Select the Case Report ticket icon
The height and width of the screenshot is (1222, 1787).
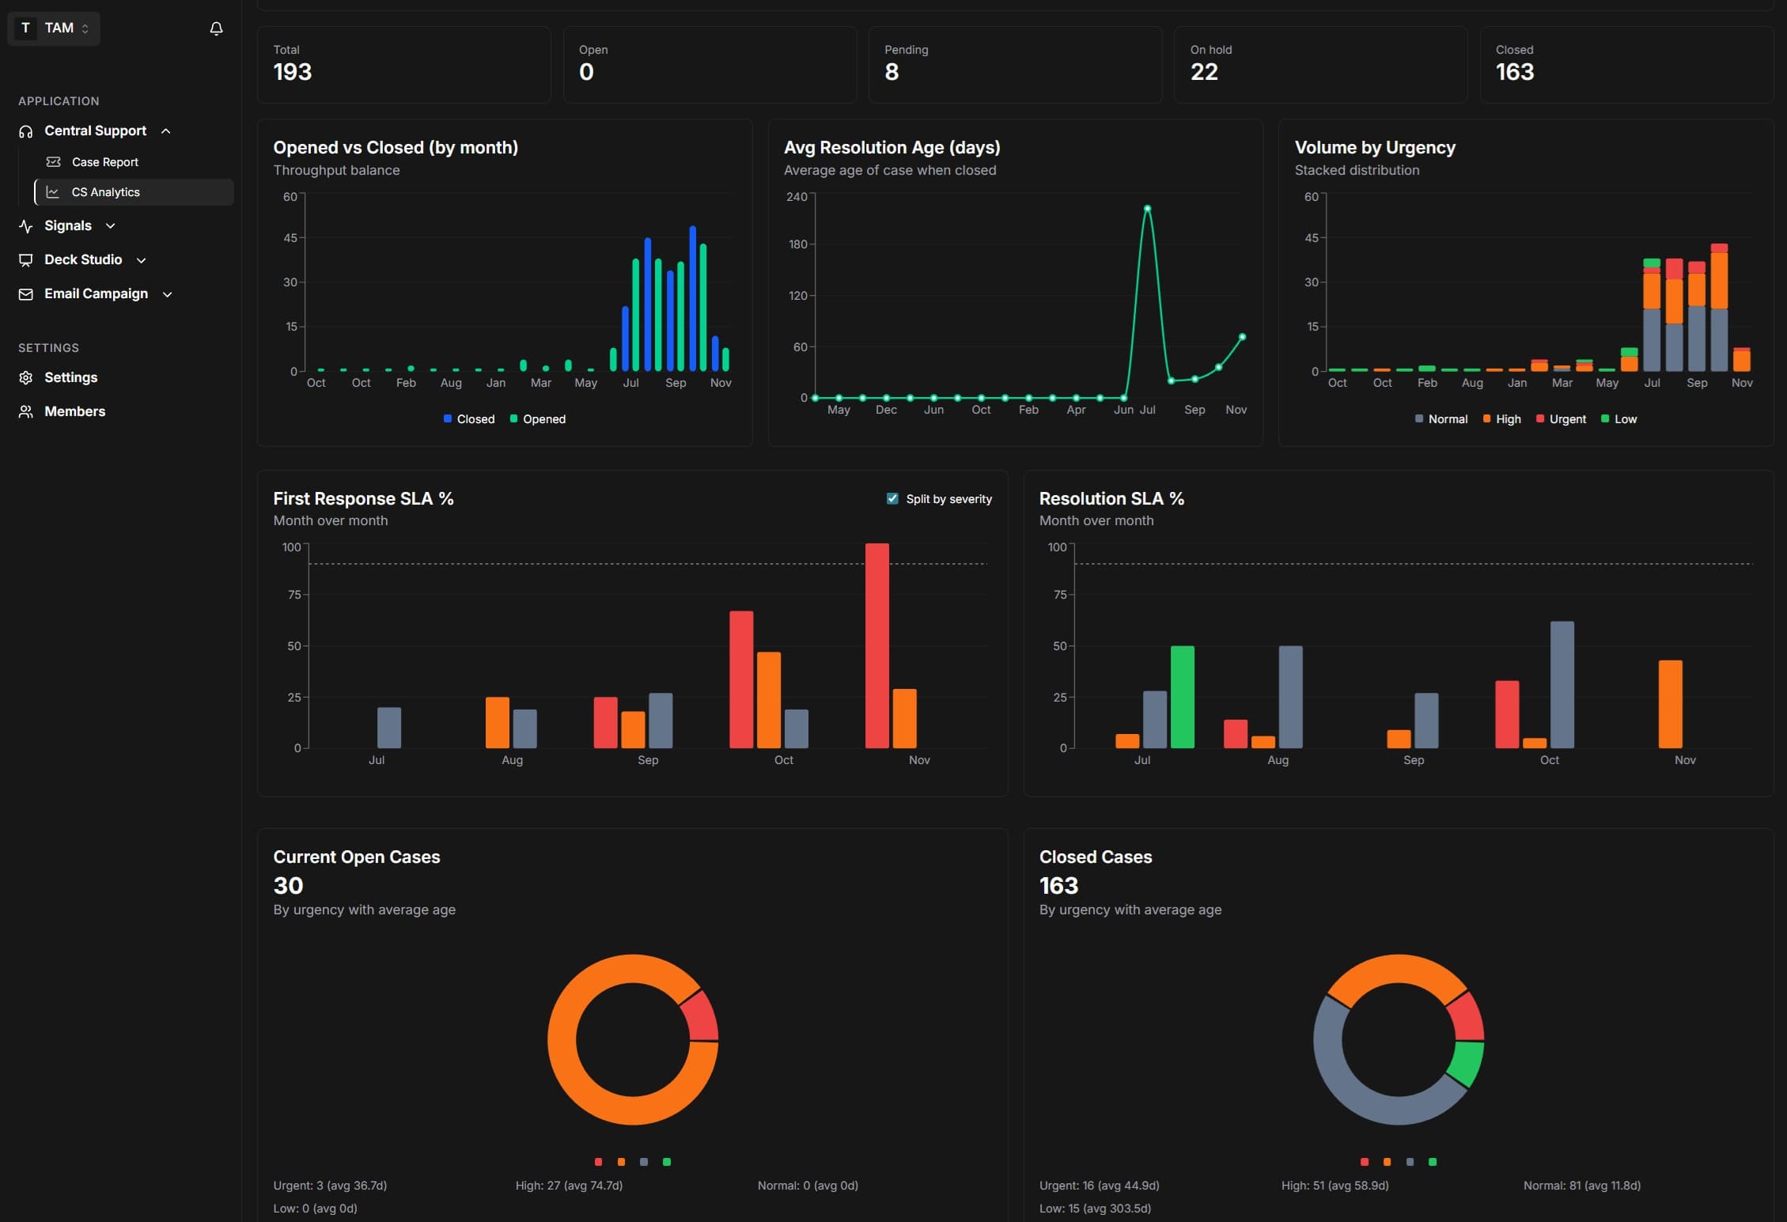[x=54, y=161]
